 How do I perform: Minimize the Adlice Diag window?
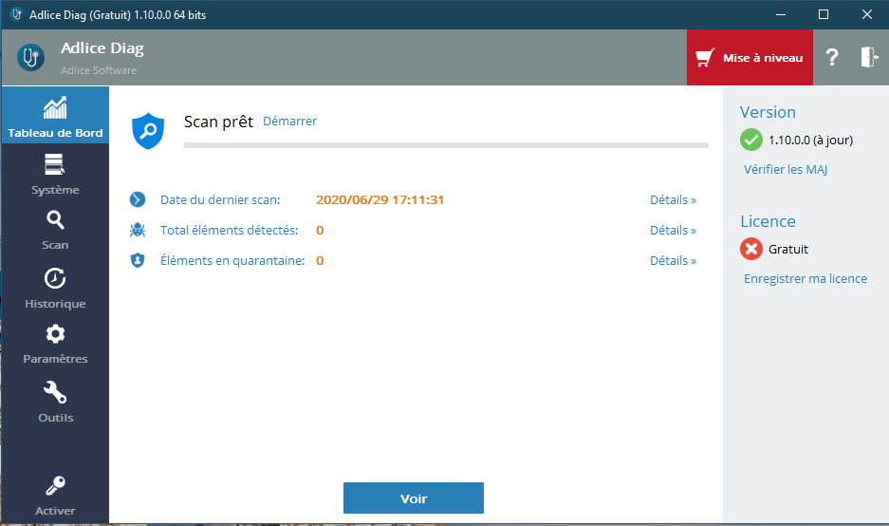tap(781, 15)
